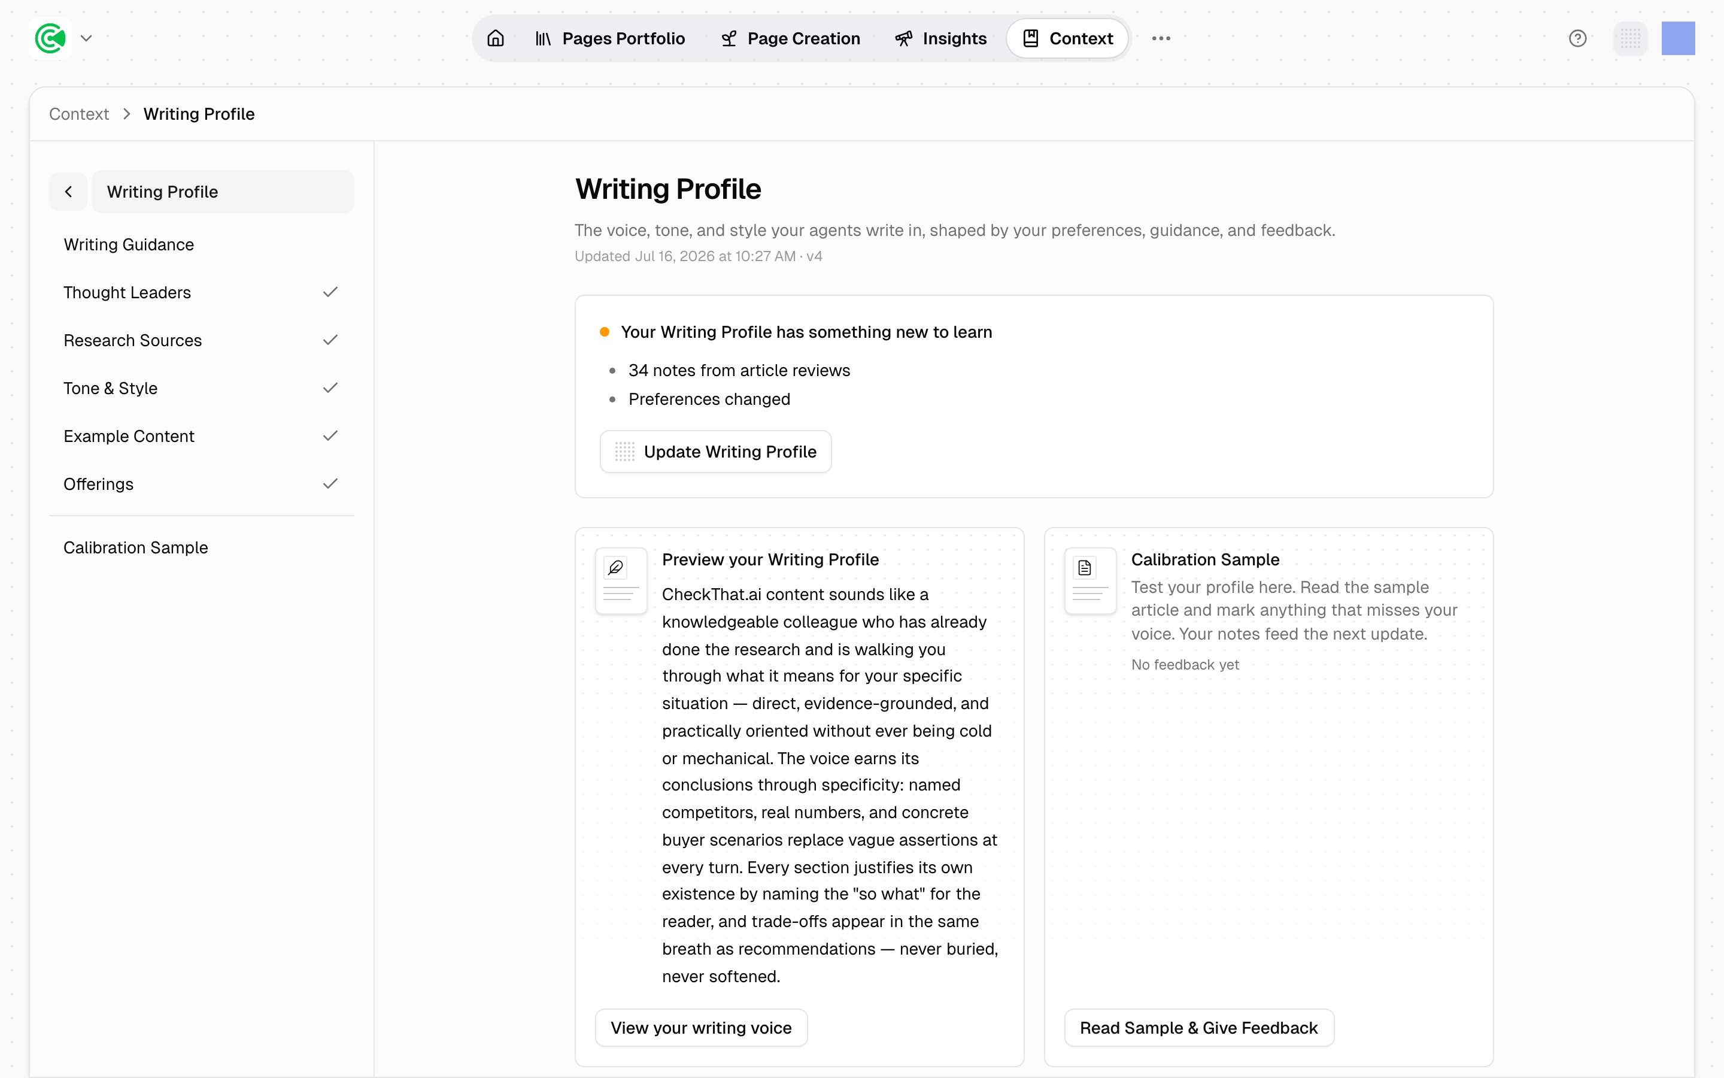Switch to the Pages Portfolio tab
The image size is (1724, 1078).
(610, 38)
